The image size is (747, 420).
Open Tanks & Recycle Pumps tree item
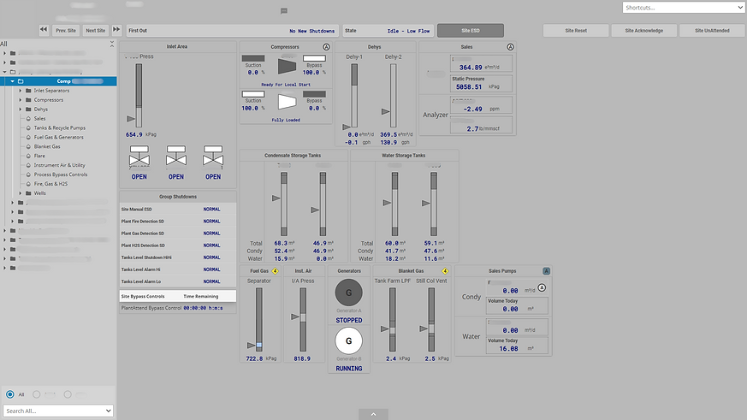pos(60,127)
